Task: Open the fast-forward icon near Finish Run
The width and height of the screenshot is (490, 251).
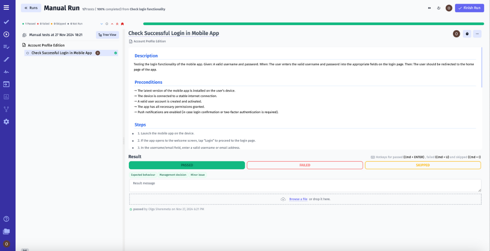Action: [429, 8]
